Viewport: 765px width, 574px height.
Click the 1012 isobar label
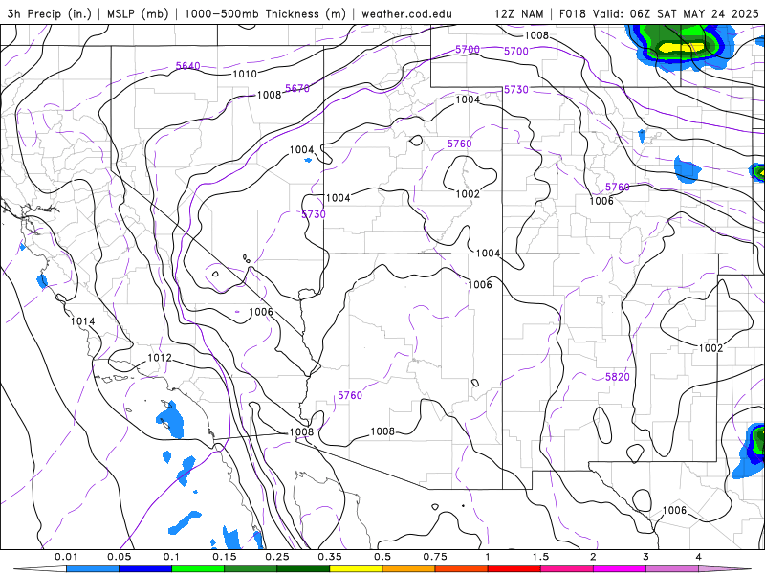coord(160,358)
